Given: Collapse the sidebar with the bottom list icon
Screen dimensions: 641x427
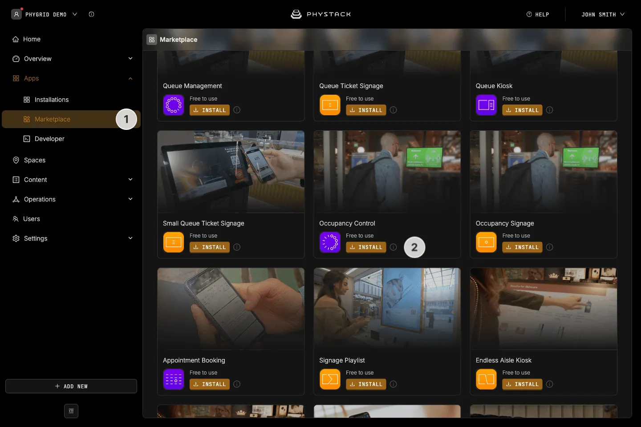Looking at the screenshot, I should [71, 411].
